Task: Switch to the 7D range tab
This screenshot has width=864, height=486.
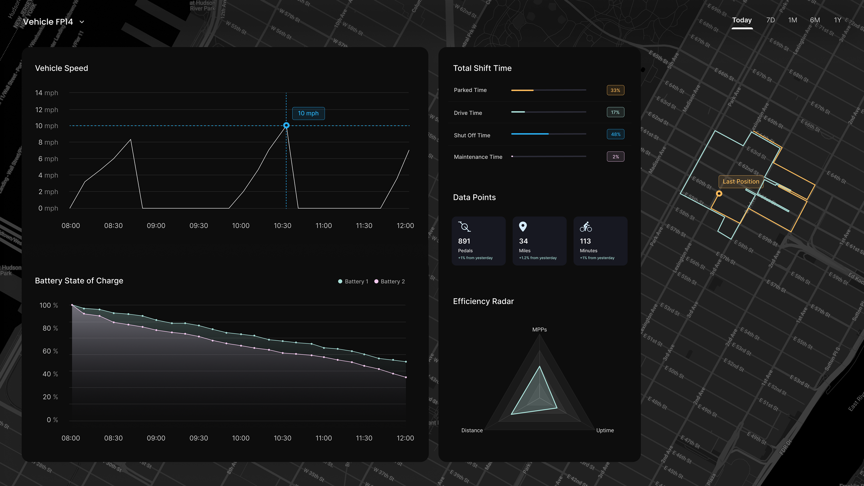Action: [x=770, y=20]
